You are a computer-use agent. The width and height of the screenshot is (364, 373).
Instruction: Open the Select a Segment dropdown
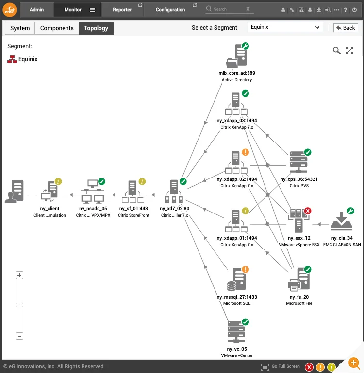click(x=285, y=27)
